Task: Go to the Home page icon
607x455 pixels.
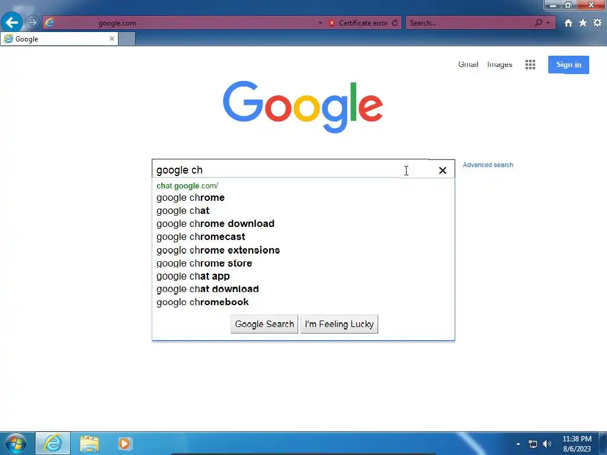Action: (568, 23)
